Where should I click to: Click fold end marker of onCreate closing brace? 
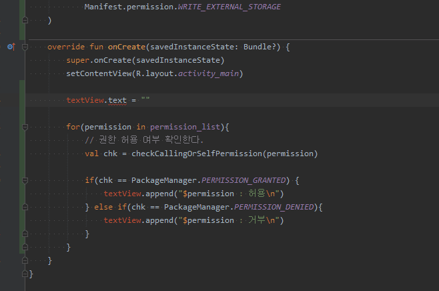25,260
